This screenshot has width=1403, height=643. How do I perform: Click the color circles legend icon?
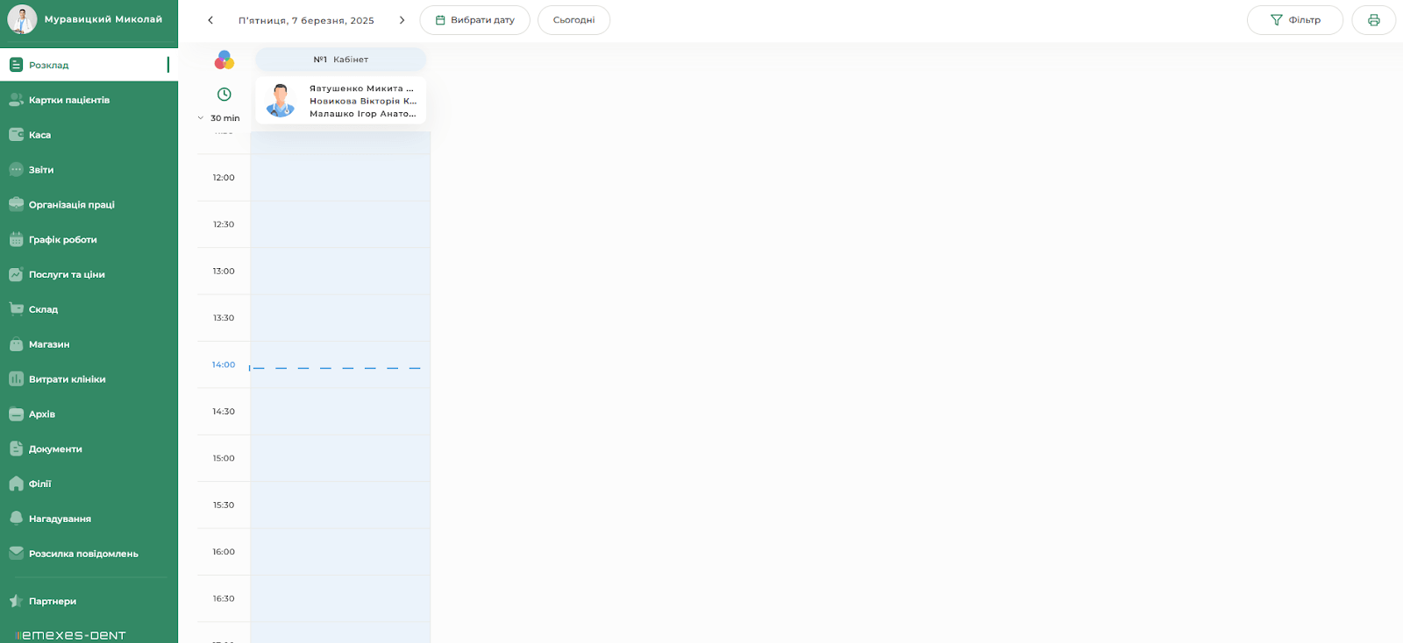coord(224,60)
